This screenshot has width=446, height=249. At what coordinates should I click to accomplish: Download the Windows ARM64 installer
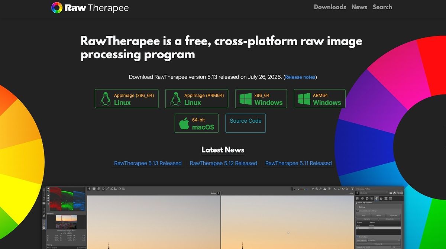[320, 98]
